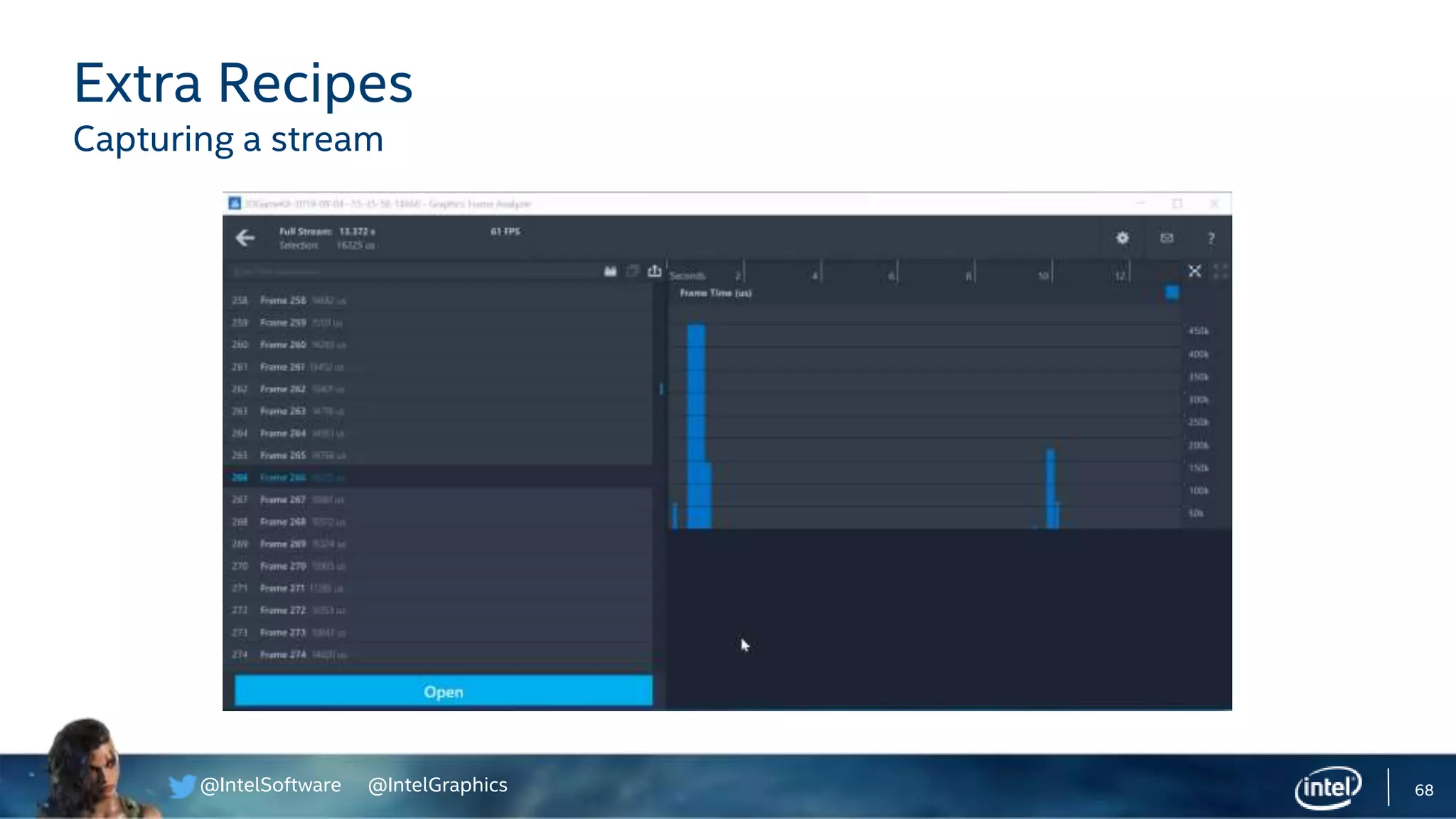Select Frame 270 in the list

pos(438,566)
